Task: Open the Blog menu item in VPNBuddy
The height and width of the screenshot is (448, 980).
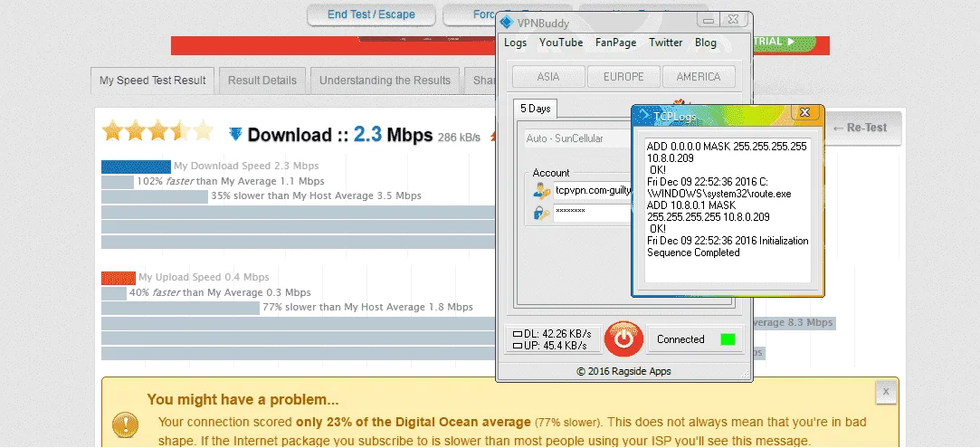Action: [706, 43]
